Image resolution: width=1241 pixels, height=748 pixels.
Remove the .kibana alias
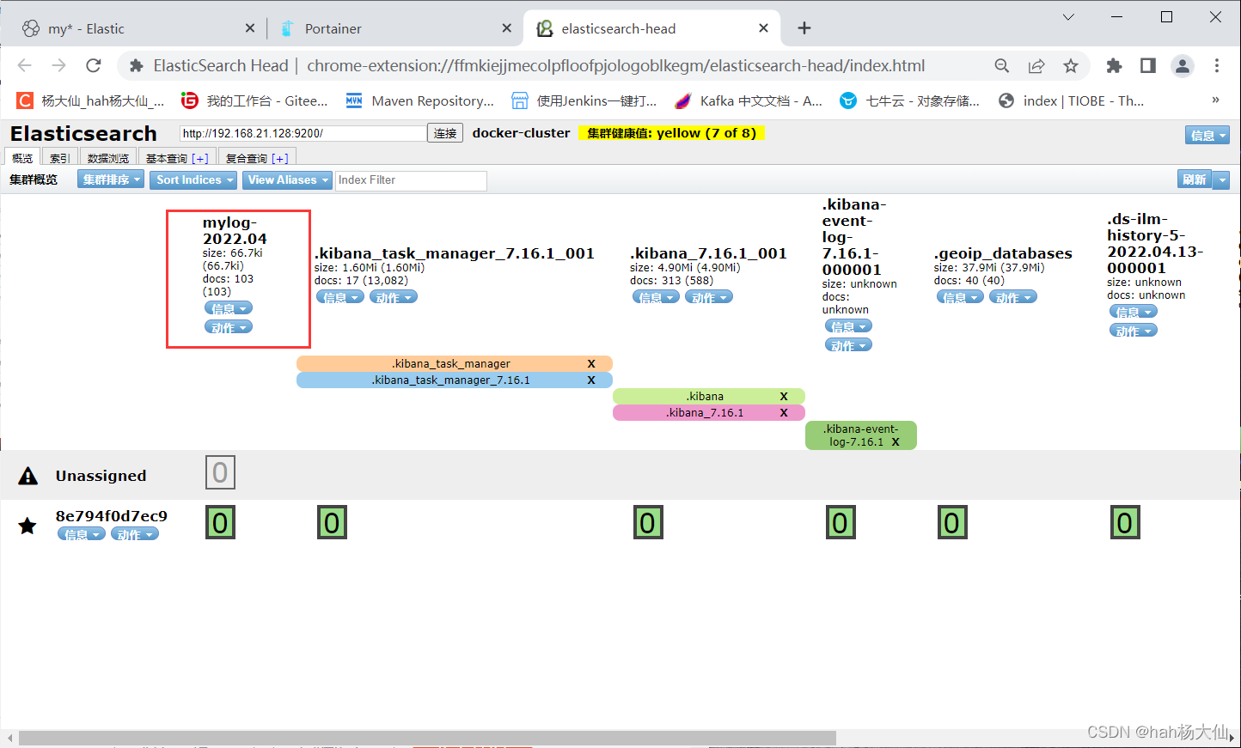pos(784,397)
